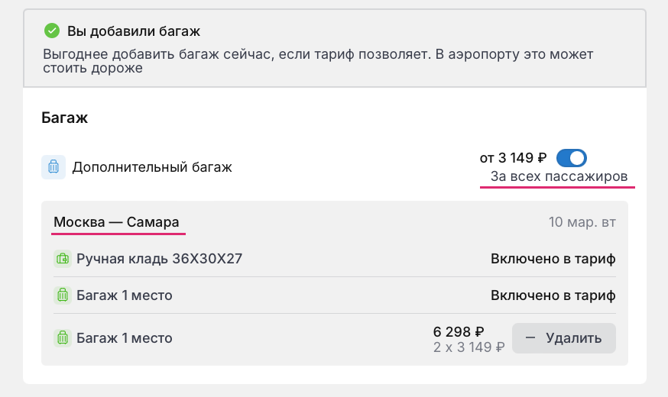Click the blue suitcase icon beside Дополнительный багаж

[x=54, y=166]
